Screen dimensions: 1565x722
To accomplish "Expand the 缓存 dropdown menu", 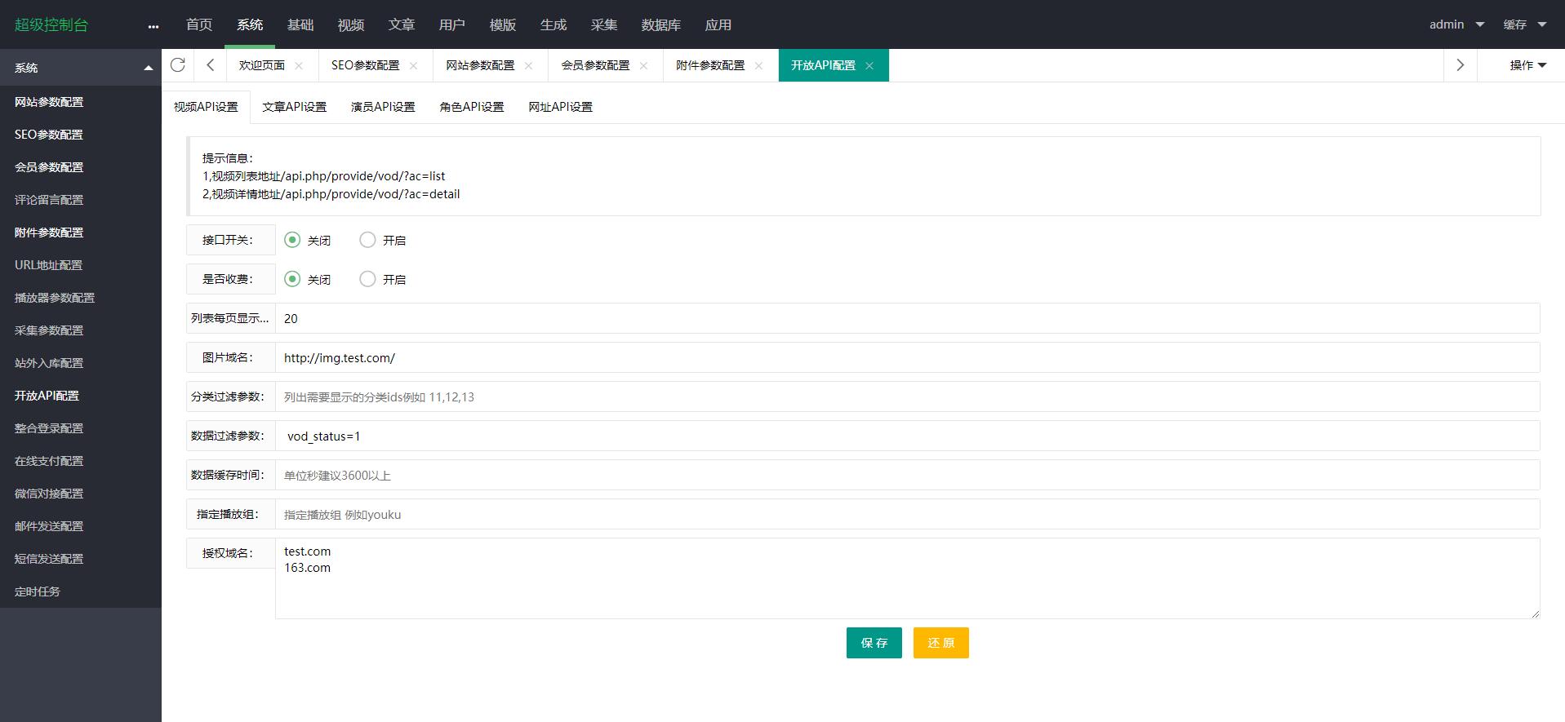I will click(1524, 24).
